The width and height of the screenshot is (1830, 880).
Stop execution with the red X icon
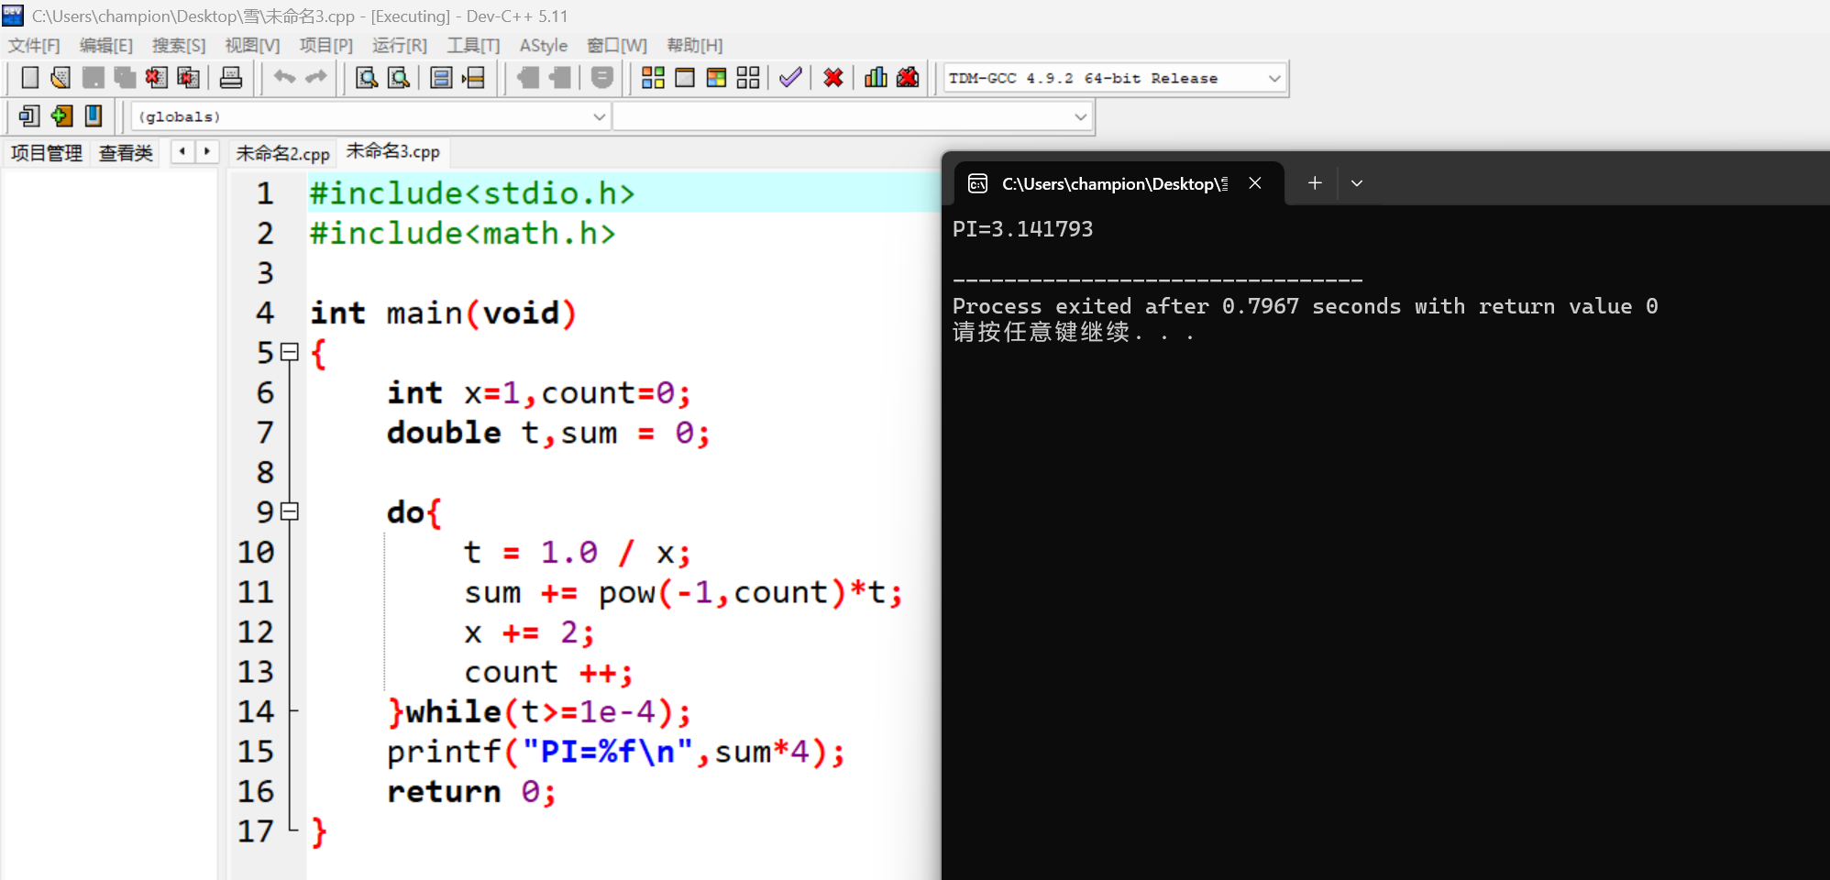click(x=833, y=78)
